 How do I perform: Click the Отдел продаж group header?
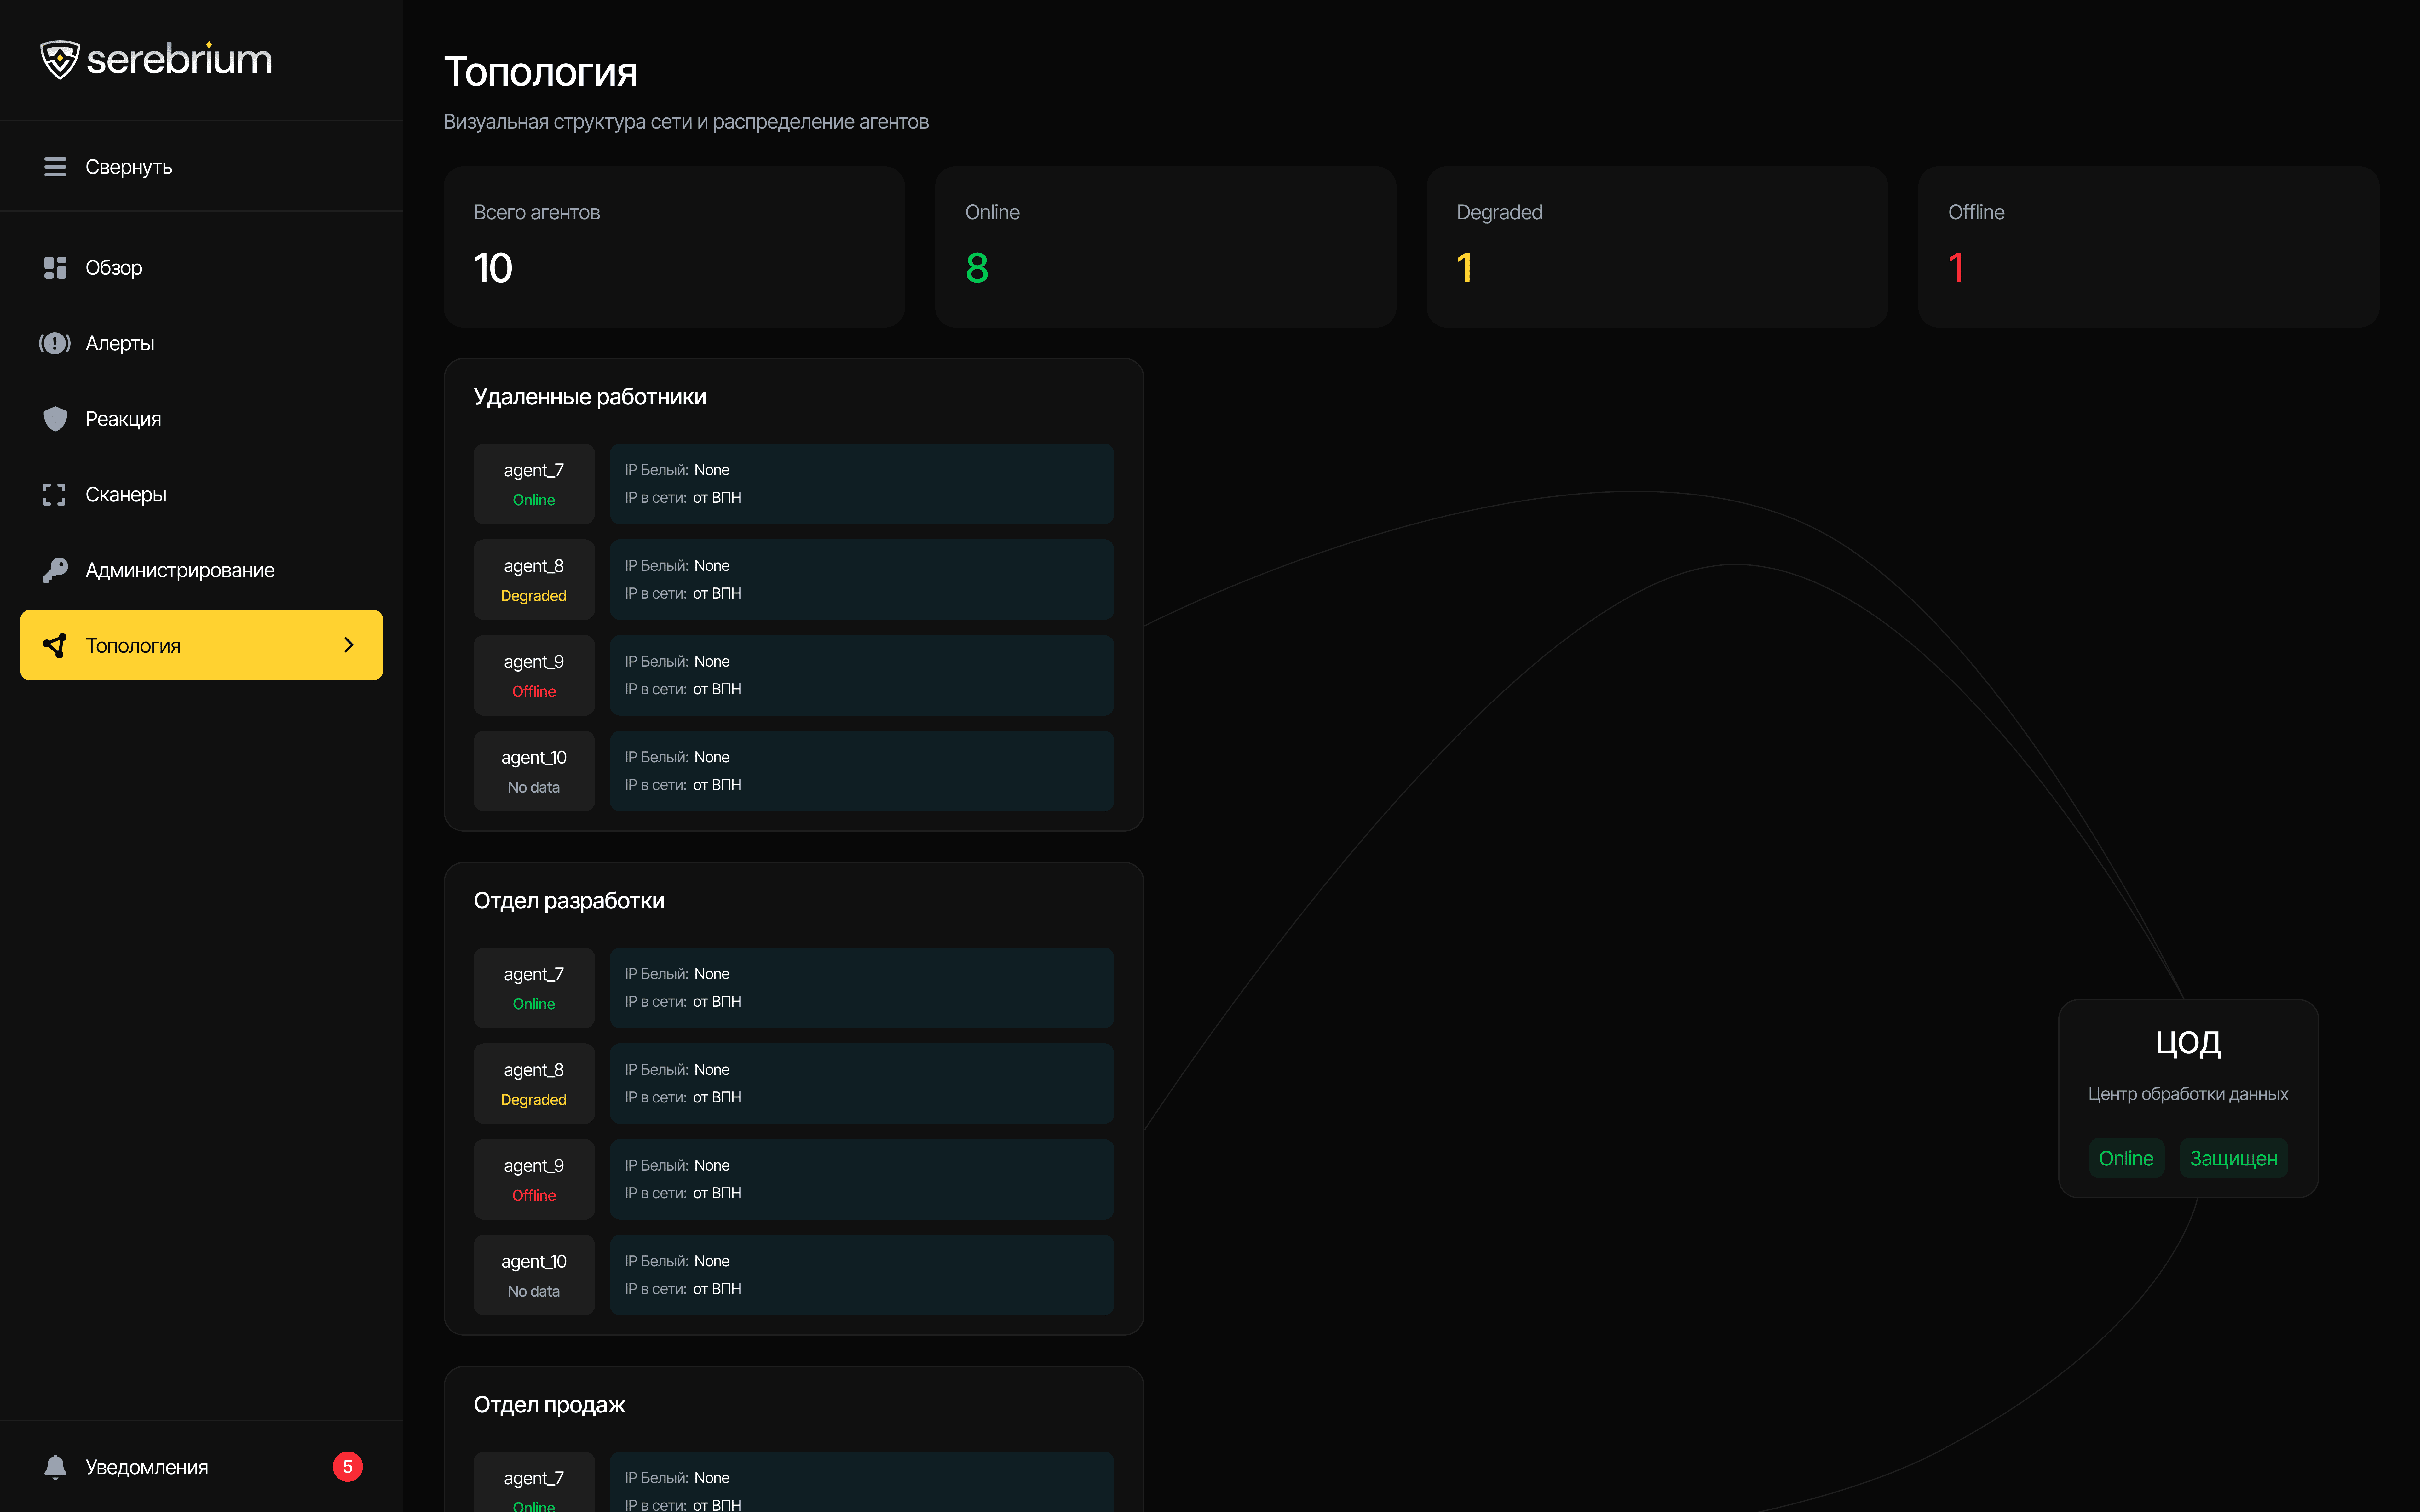549,1405
